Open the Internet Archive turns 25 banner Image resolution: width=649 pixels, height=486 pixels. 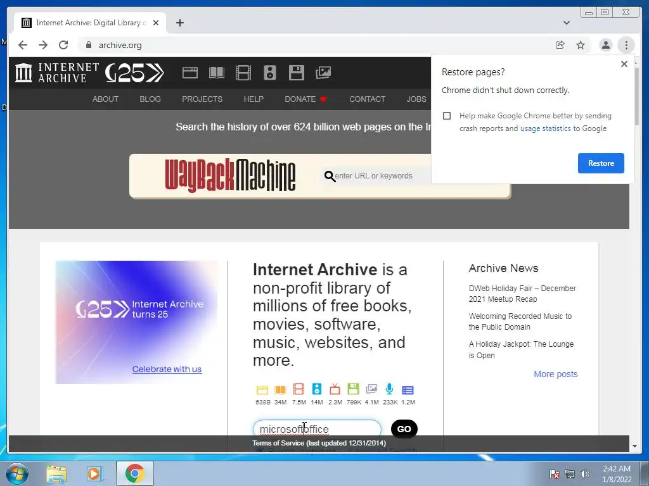pyautogui.click(x=137, y=322)
